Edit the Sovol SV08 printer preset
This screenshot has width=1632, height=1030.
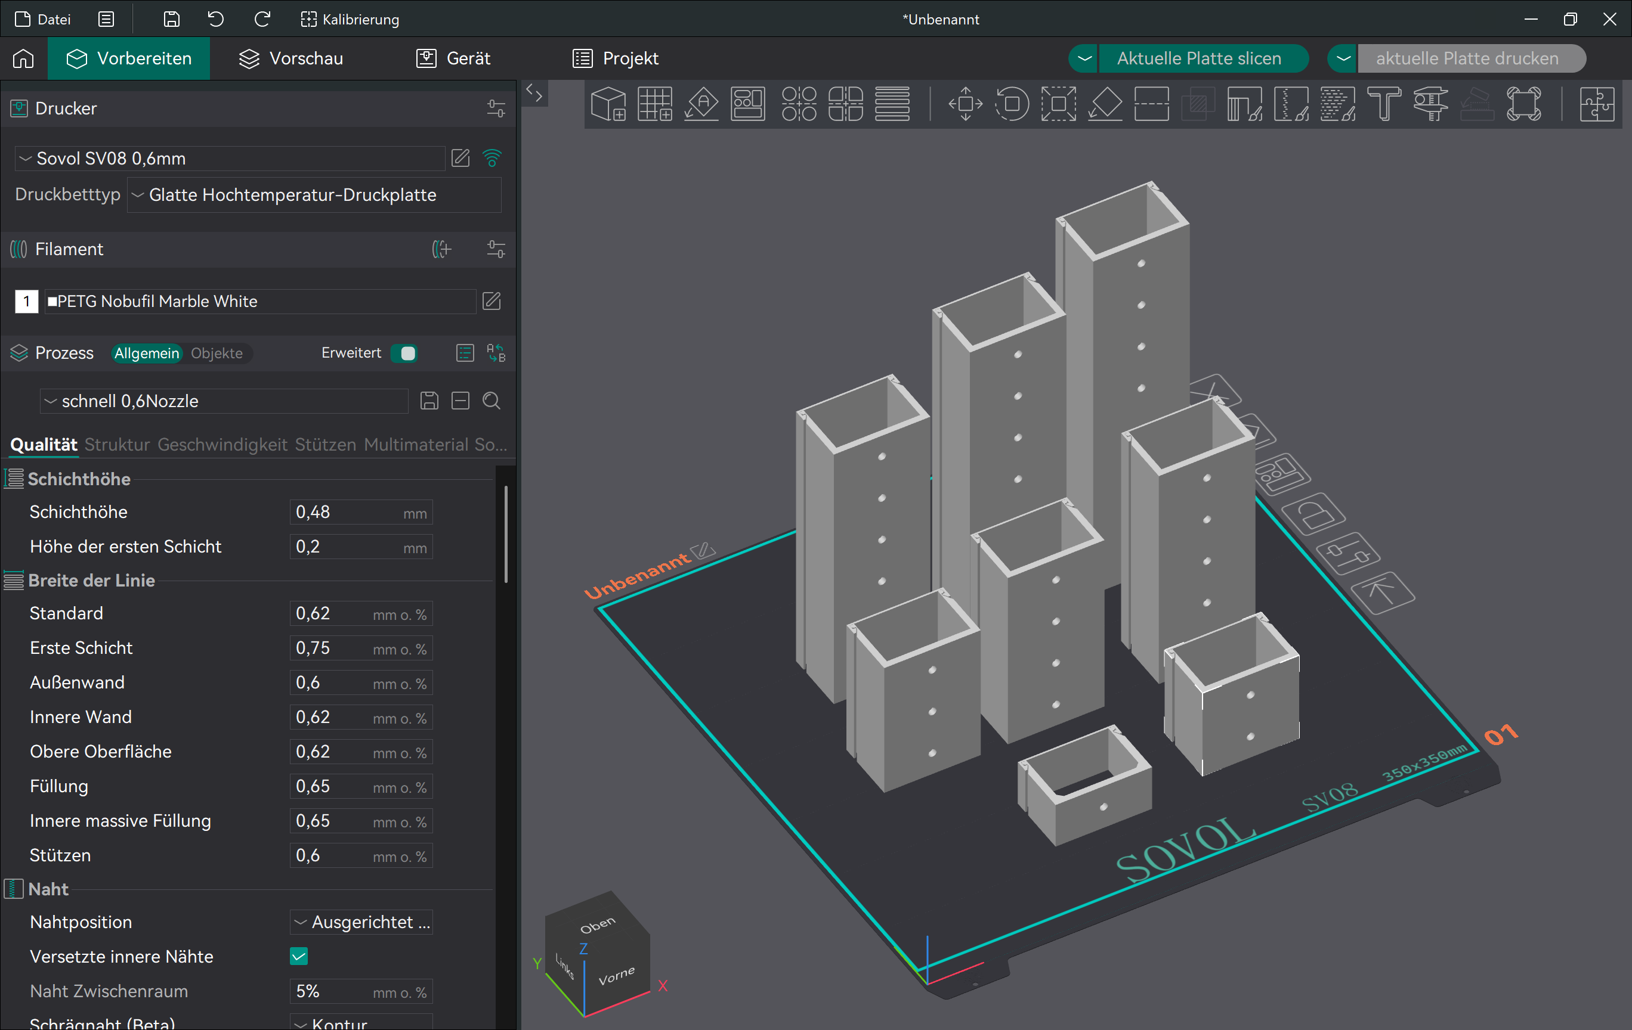tap(461, 159)
